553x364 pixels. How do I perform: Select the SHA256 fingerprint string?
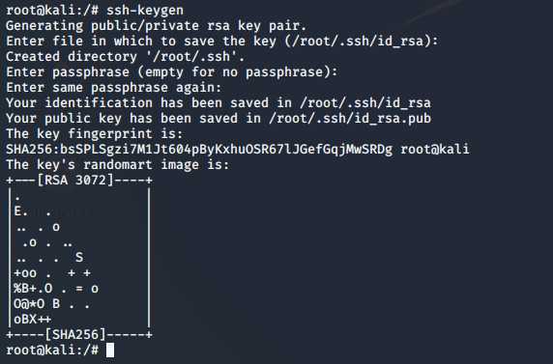tap(199, 149)
